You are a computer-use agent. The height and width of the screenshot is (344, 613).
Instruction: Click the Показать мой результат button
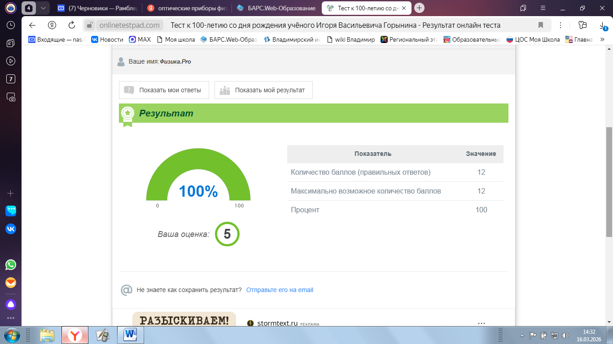pos(263,90)
